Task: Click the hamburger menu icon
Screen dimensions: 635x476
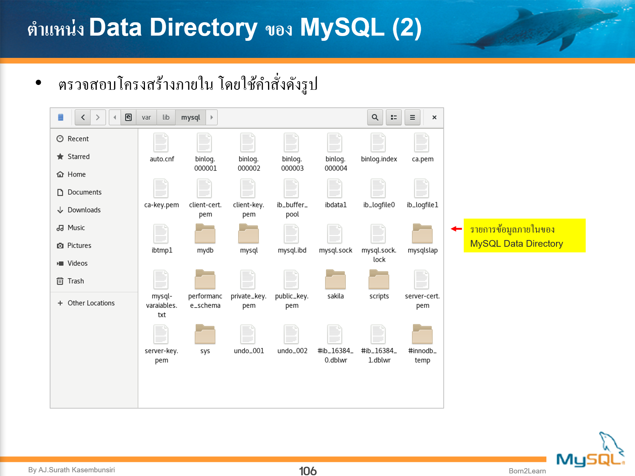Action: 412,117
